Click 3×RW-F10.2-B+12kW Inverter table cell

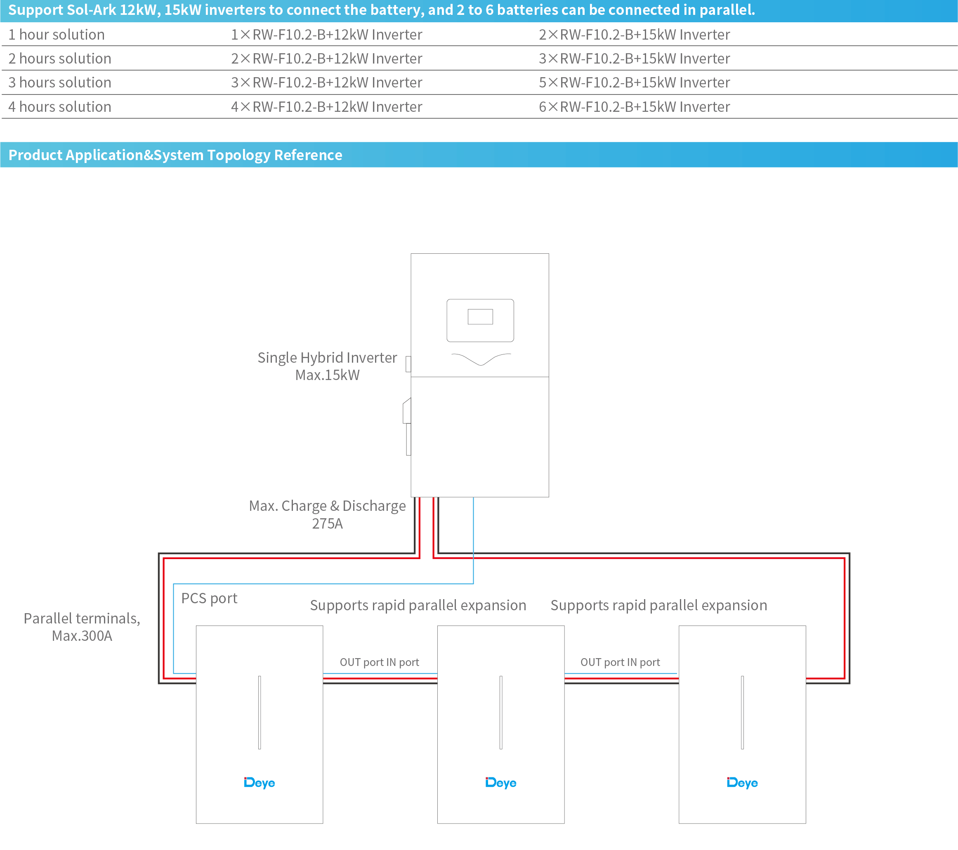click(326, 83)
